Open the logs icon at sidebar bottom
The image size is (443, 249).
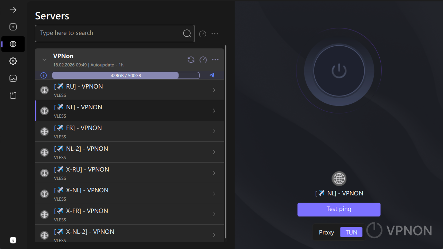point(13,95)
